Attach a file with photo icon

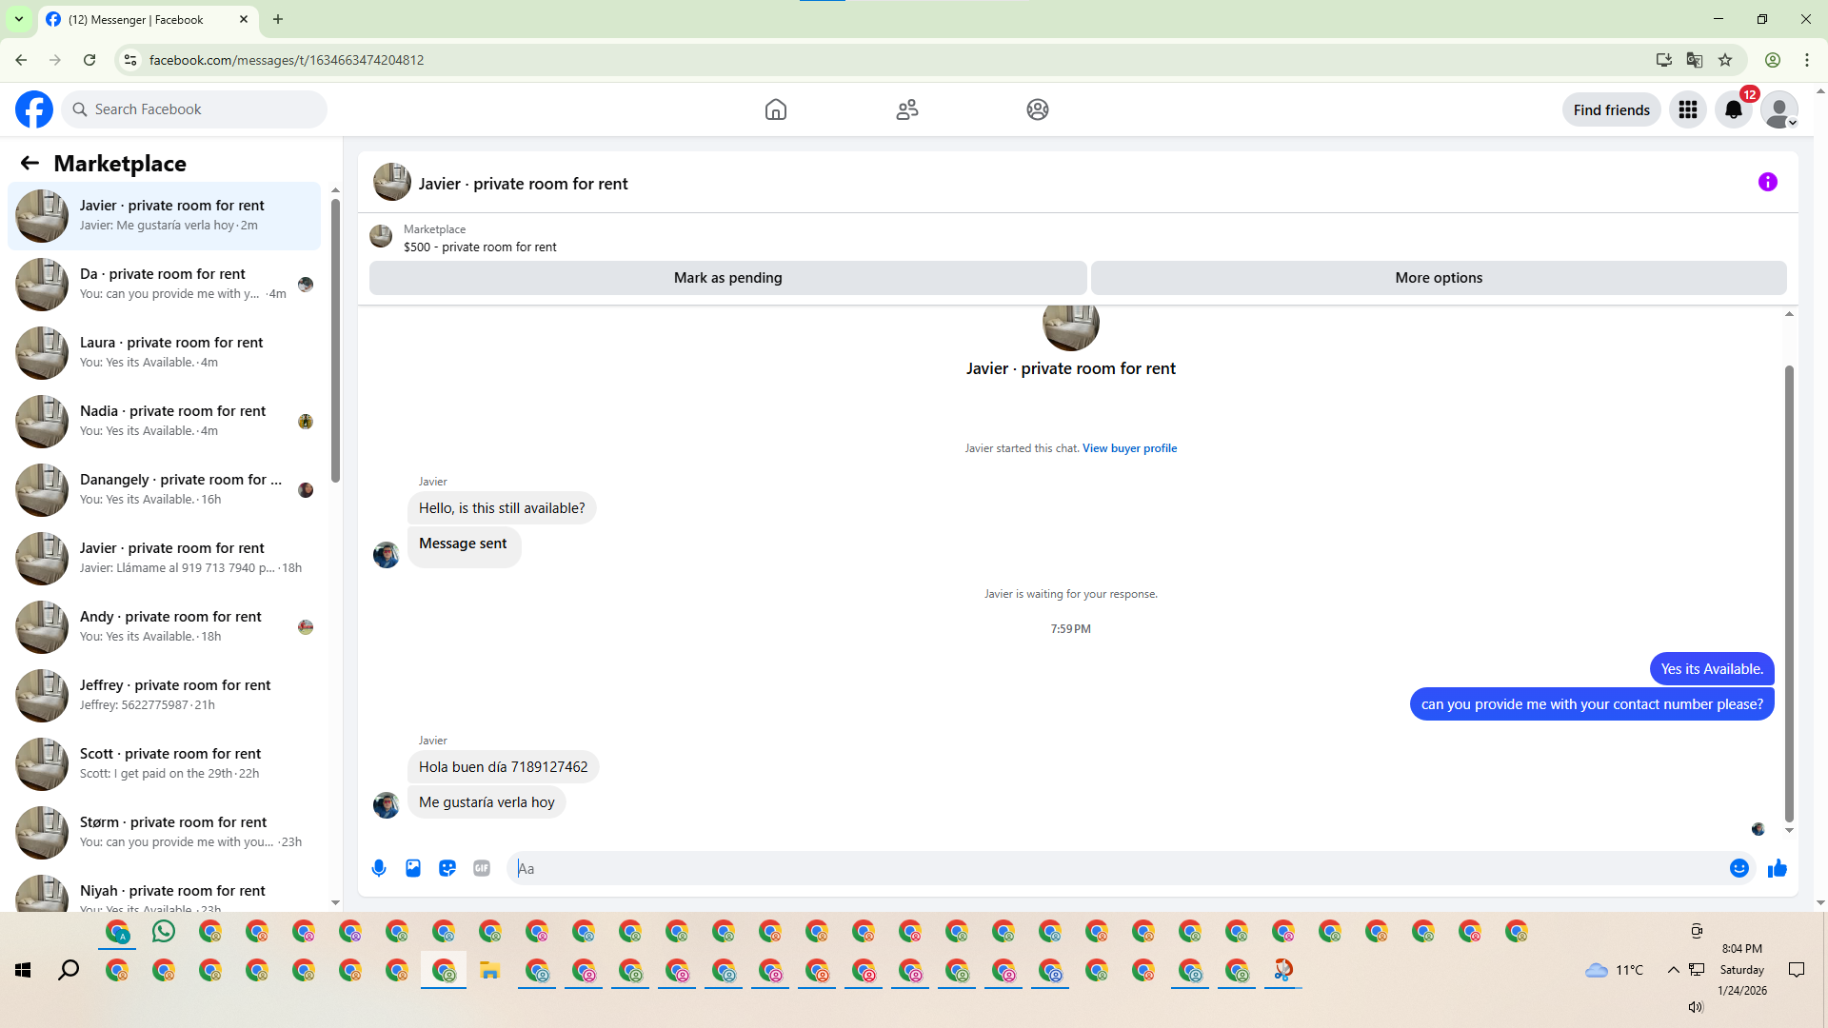tap(413, 868)
